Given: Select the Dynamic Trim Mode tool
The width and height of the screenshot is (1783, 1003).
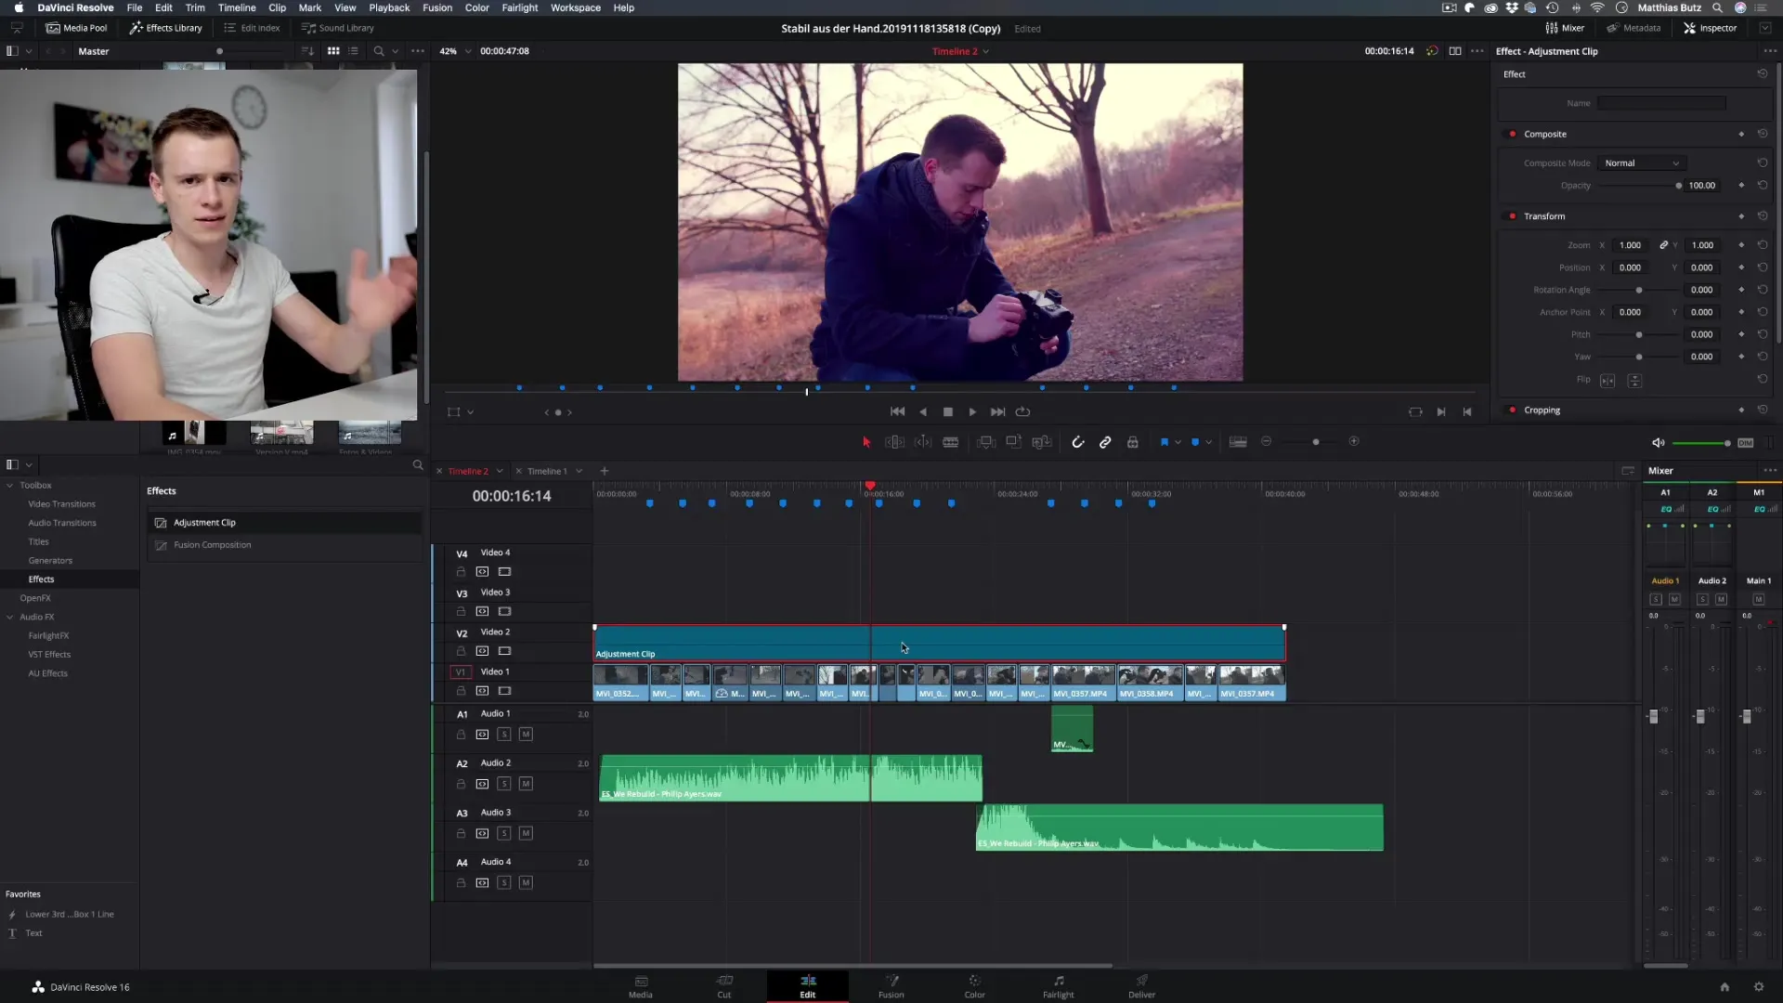Looking at the screenshot, I should [923, 442].
